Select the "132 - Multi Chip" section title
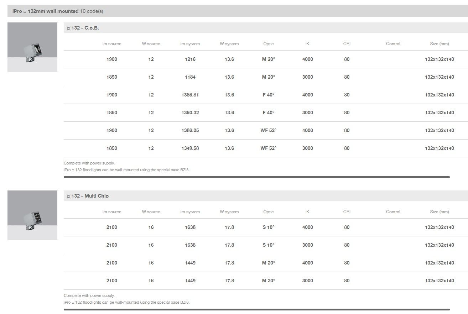Image resolution: width=468 pixels, height=314 pixels. point(88,196)
